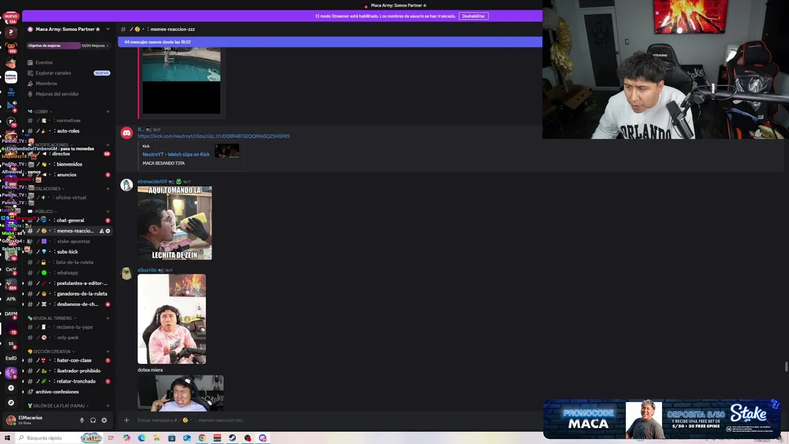Open Google Chrome from the taskbar
This screenshot has width=789, height=444.
click(x=202, y=438)
